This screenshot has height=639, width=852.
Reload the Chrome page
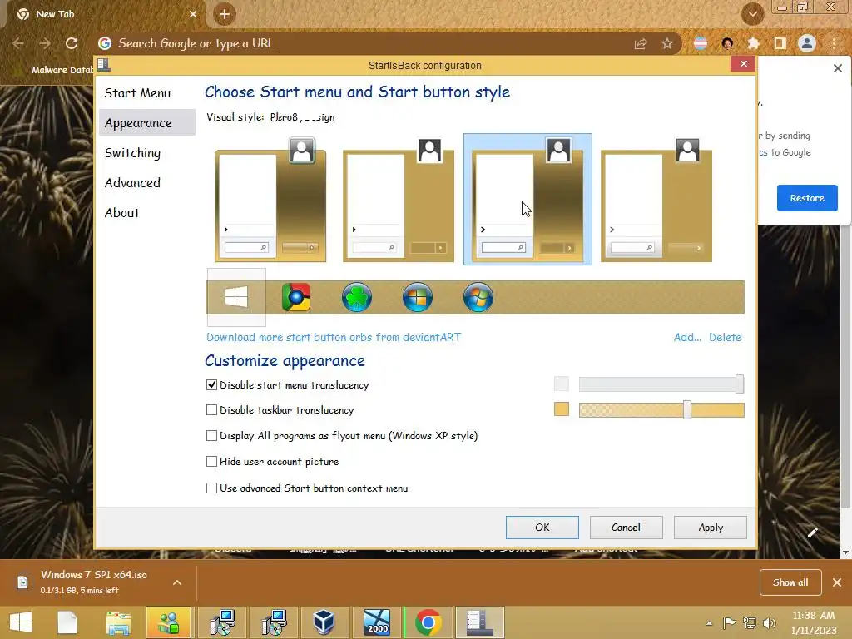click(72, 43)
